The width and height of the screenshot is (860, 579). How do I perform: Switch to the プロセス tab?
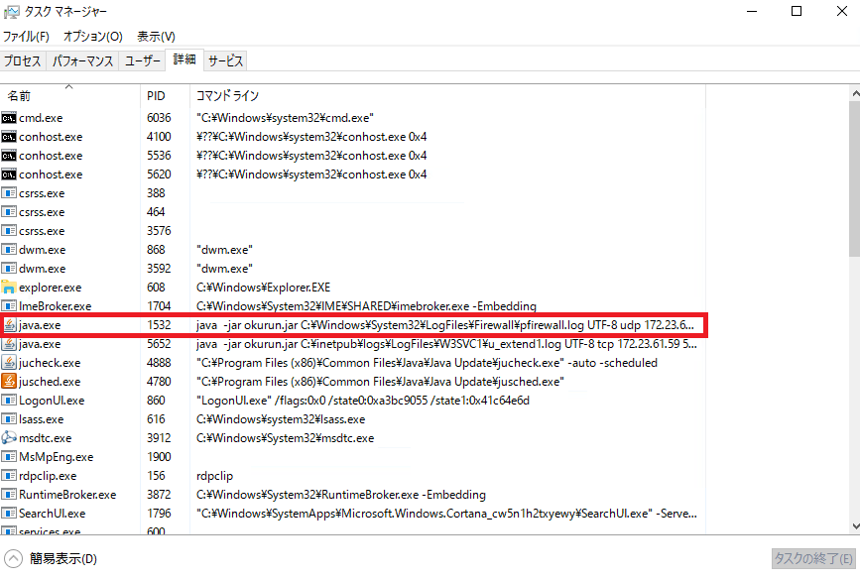[x=23, y=60]
